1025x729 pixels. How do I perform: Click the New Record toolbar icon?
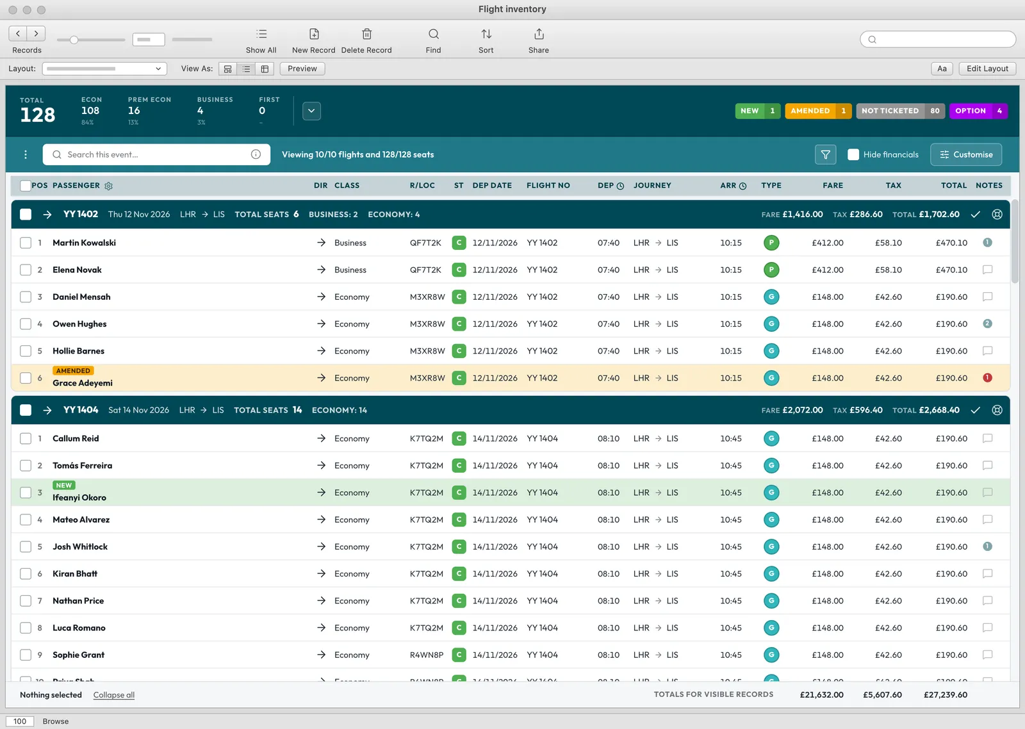(x=314, y=34)
